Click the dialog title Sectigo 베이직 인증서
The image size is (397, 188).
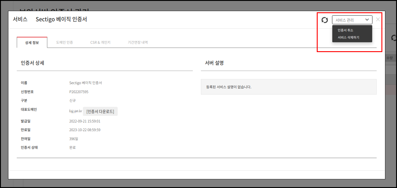pyautogui.click(x=61, y=19)
